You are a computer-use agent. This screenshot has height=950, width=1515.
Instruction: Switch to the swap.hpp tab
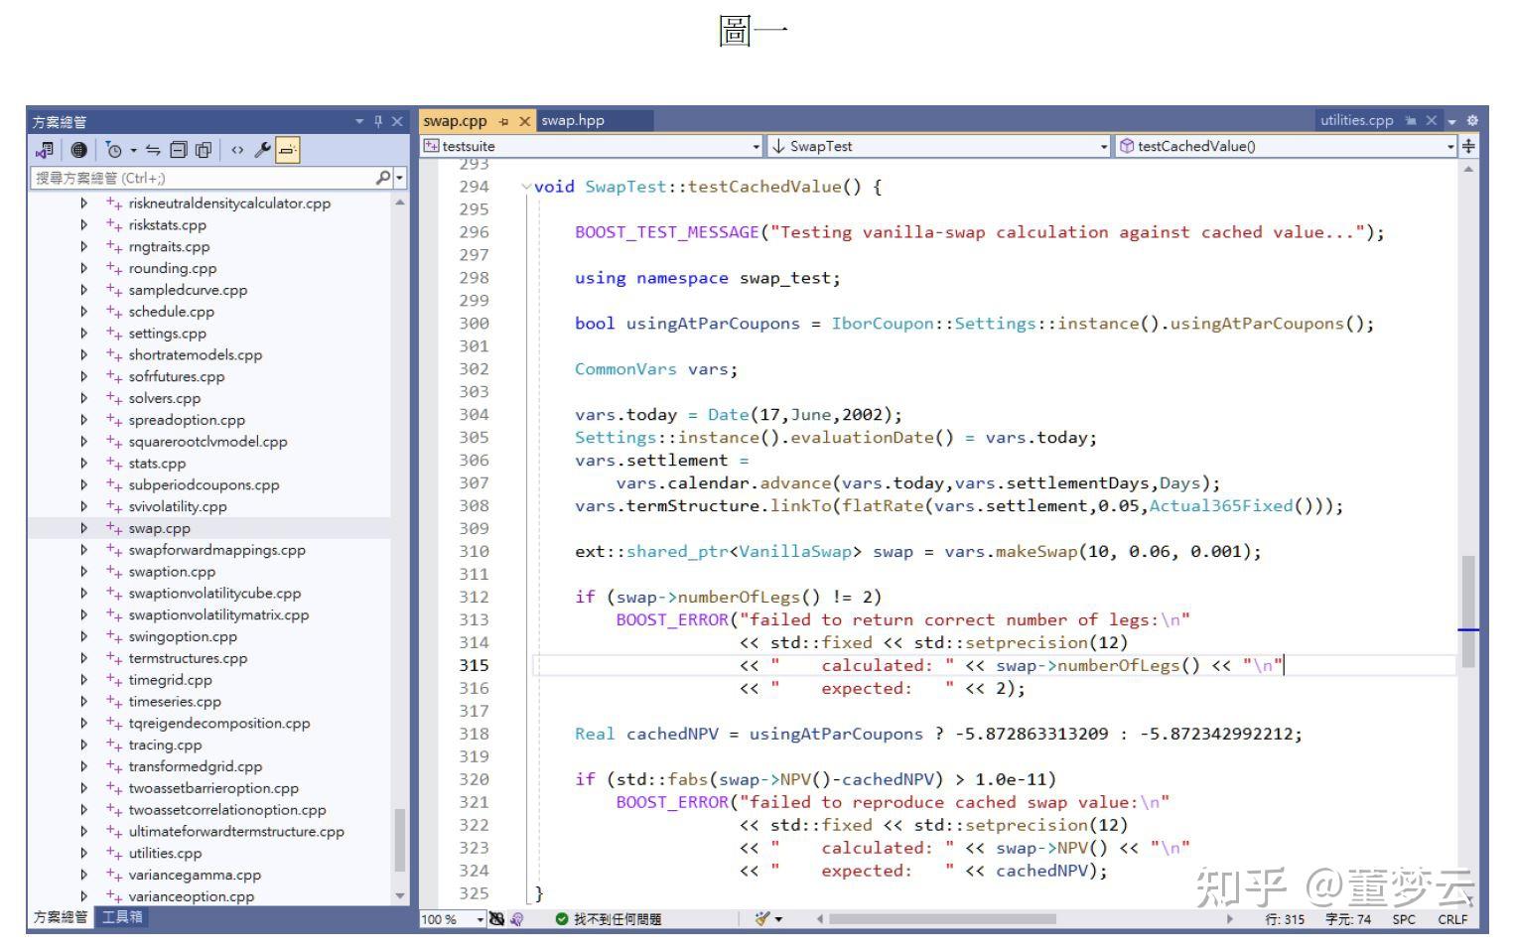573,120
